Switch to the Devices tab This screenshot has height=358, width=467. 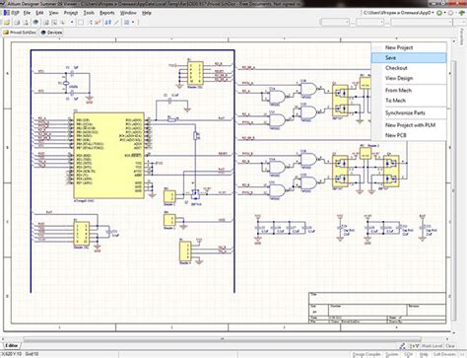(x=51, y=33)
